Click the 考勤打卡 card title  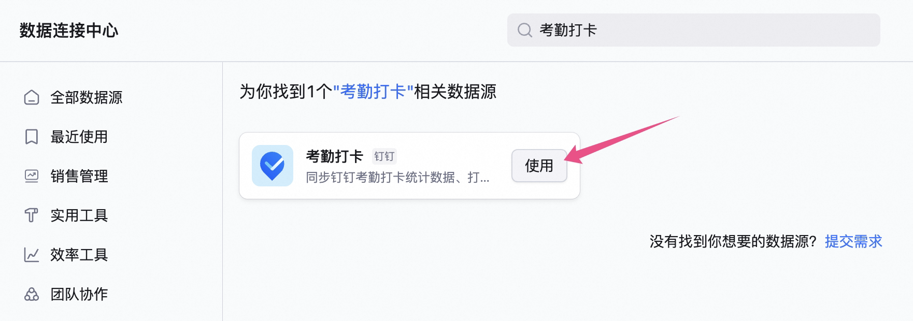pos(335,156)
